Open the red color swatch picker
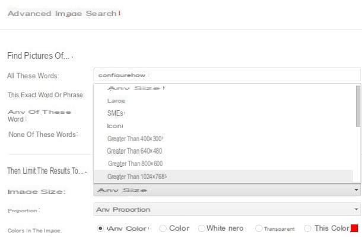The height and width of the screenshot is (239, 362). [354, 228]
